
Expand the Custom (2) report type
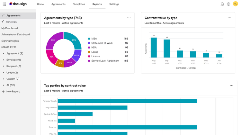13,79
